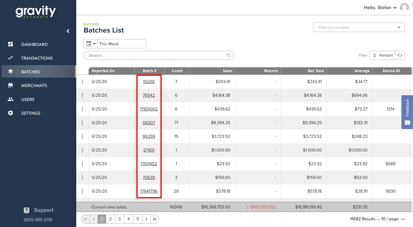The image size is (413, 227).
Task: Select the Users icon in the sidebar
Action: (11, 99)
